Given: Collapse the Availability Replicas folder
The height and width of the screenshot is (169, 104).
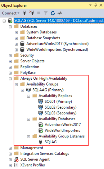Looking at the screenshot, I should click(x=29, y=96).
